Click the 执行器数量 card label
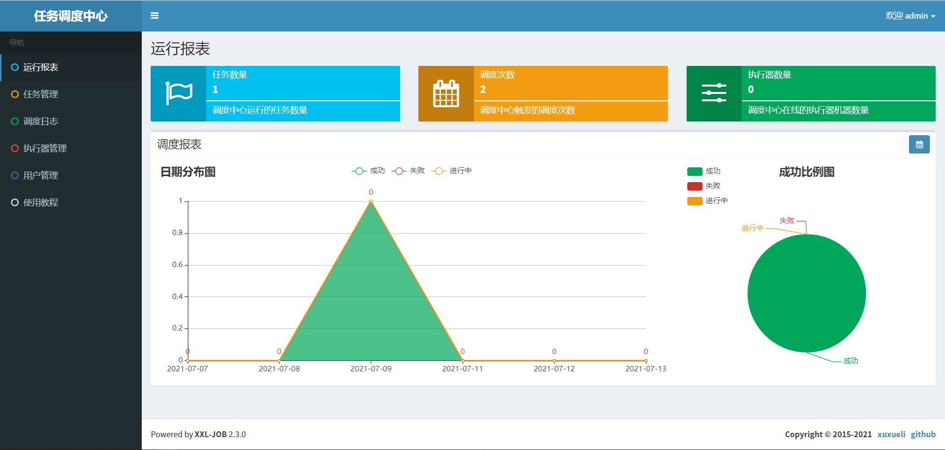The width and height of the screenshot is (945, 450). tap(770, 75)
